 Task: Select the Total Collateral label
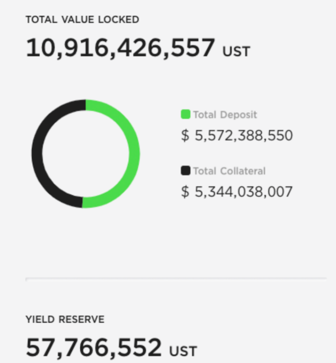(229, 171)
